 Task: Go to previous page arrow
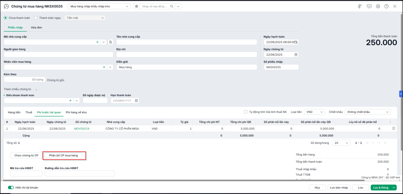click(x=373, y=143)
